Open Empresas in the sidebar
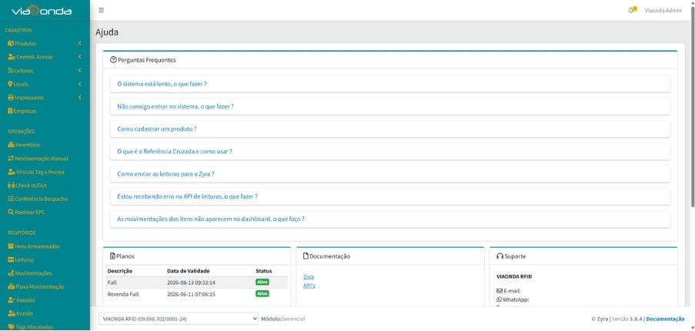 (25, 111)
